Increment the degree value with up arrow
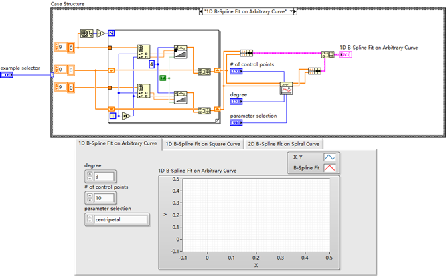Screen dimensions: 446x279 click(x=89, y=173)
